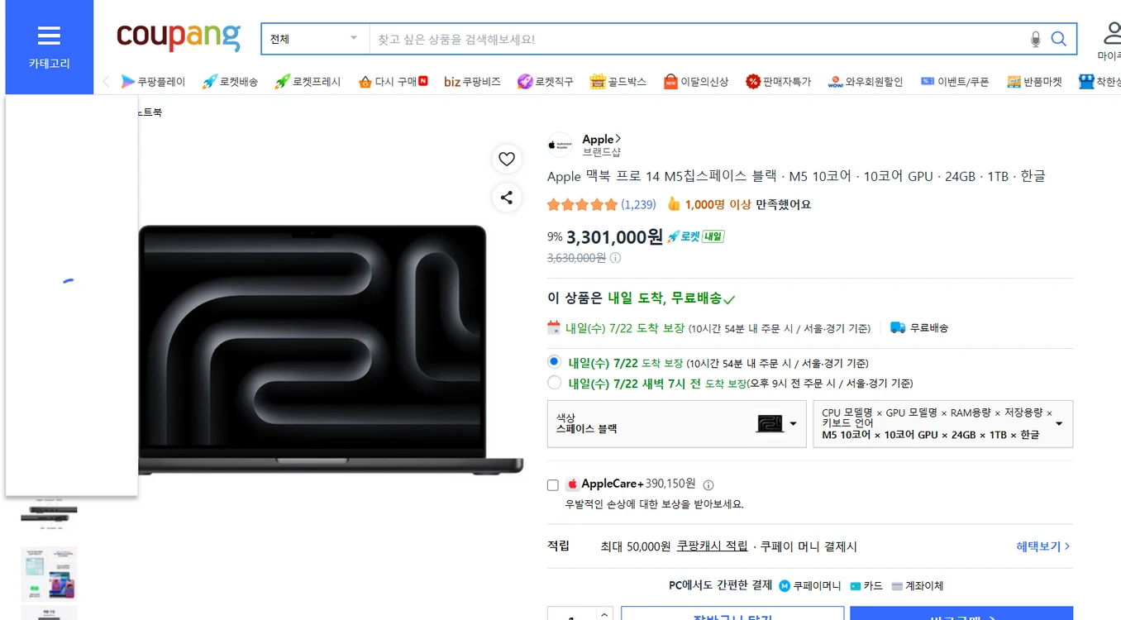Select 7/22 새벽 7시 전 delivery radio
The height and width of the screenshot is (620, 1121).
[554, 382]
